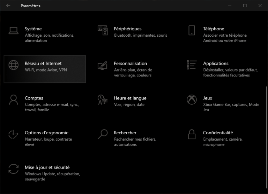Open the Système settings title

click(x=33, y=29)
